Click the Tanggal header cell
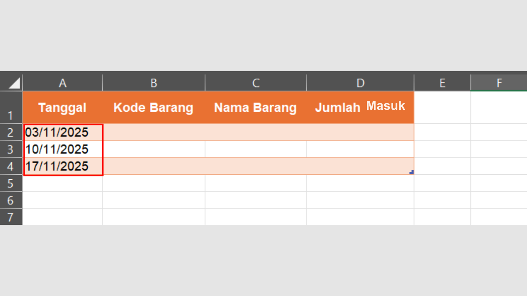 pyautogui.click(x=63, y=107)
